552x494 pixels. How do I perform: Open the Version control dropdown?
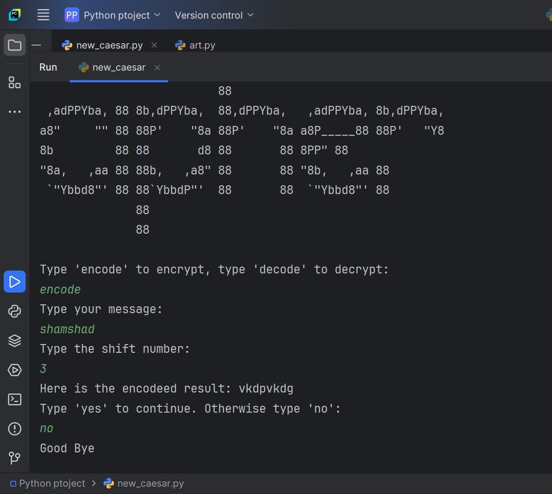click(214, 15)
